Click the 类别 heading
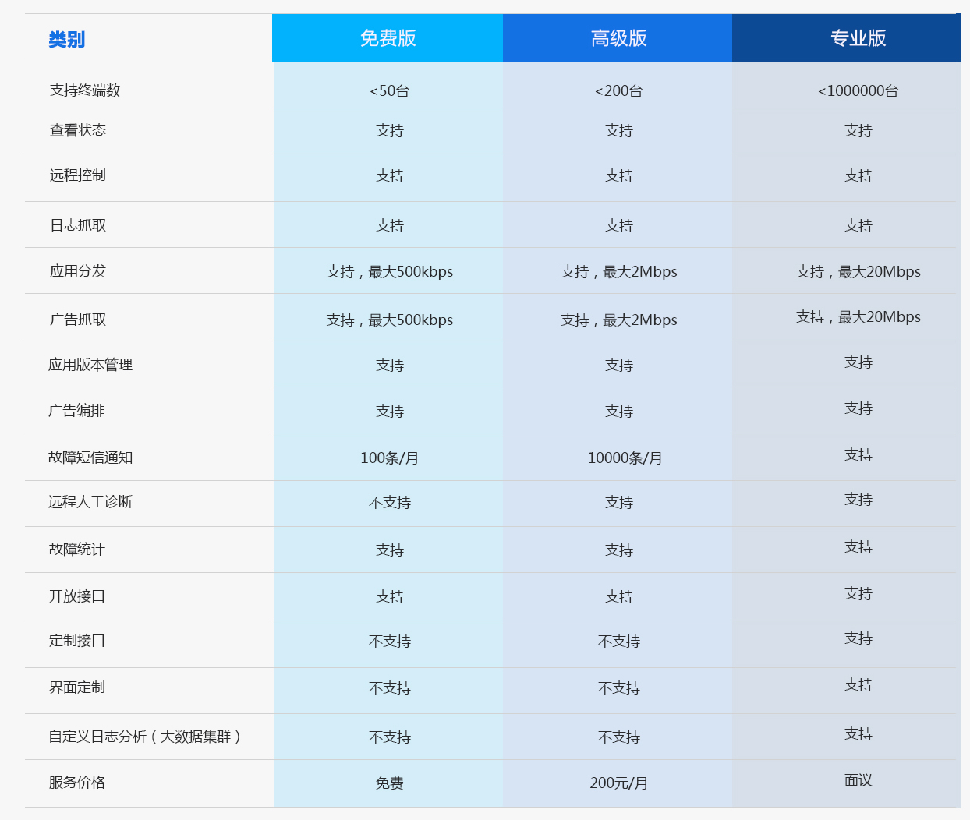970x820 pixels. coord(66,40)
